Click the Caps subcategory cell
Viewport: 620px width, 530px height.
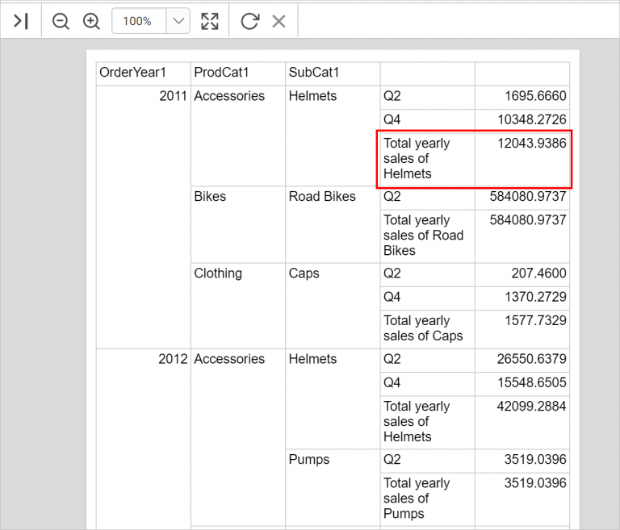(x=333, y=306)
